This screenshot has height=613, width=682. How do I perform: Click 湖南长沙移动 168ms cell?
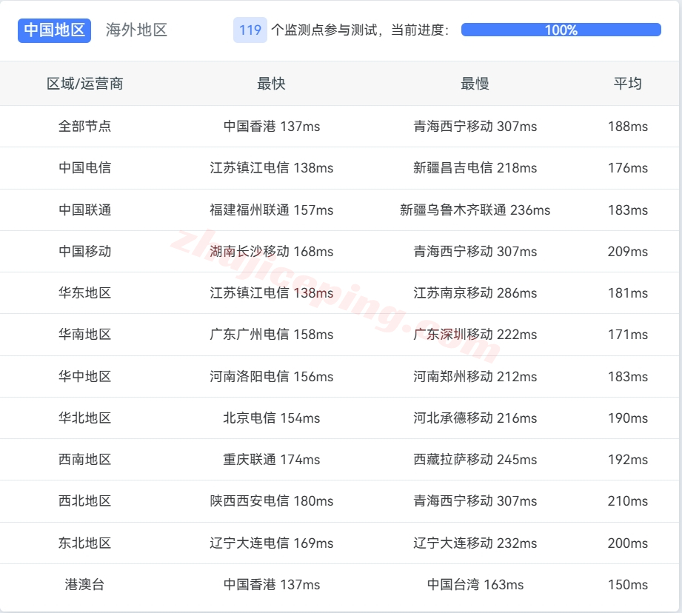[272, 251]
